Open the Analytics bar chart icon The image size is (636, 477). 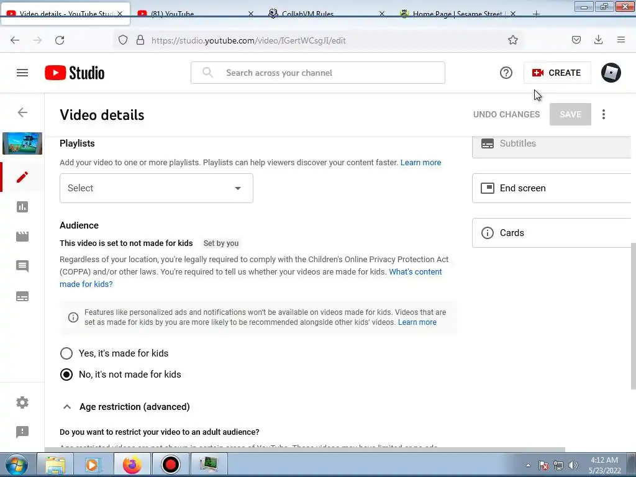pyautogui.click(x=22, y=207)
